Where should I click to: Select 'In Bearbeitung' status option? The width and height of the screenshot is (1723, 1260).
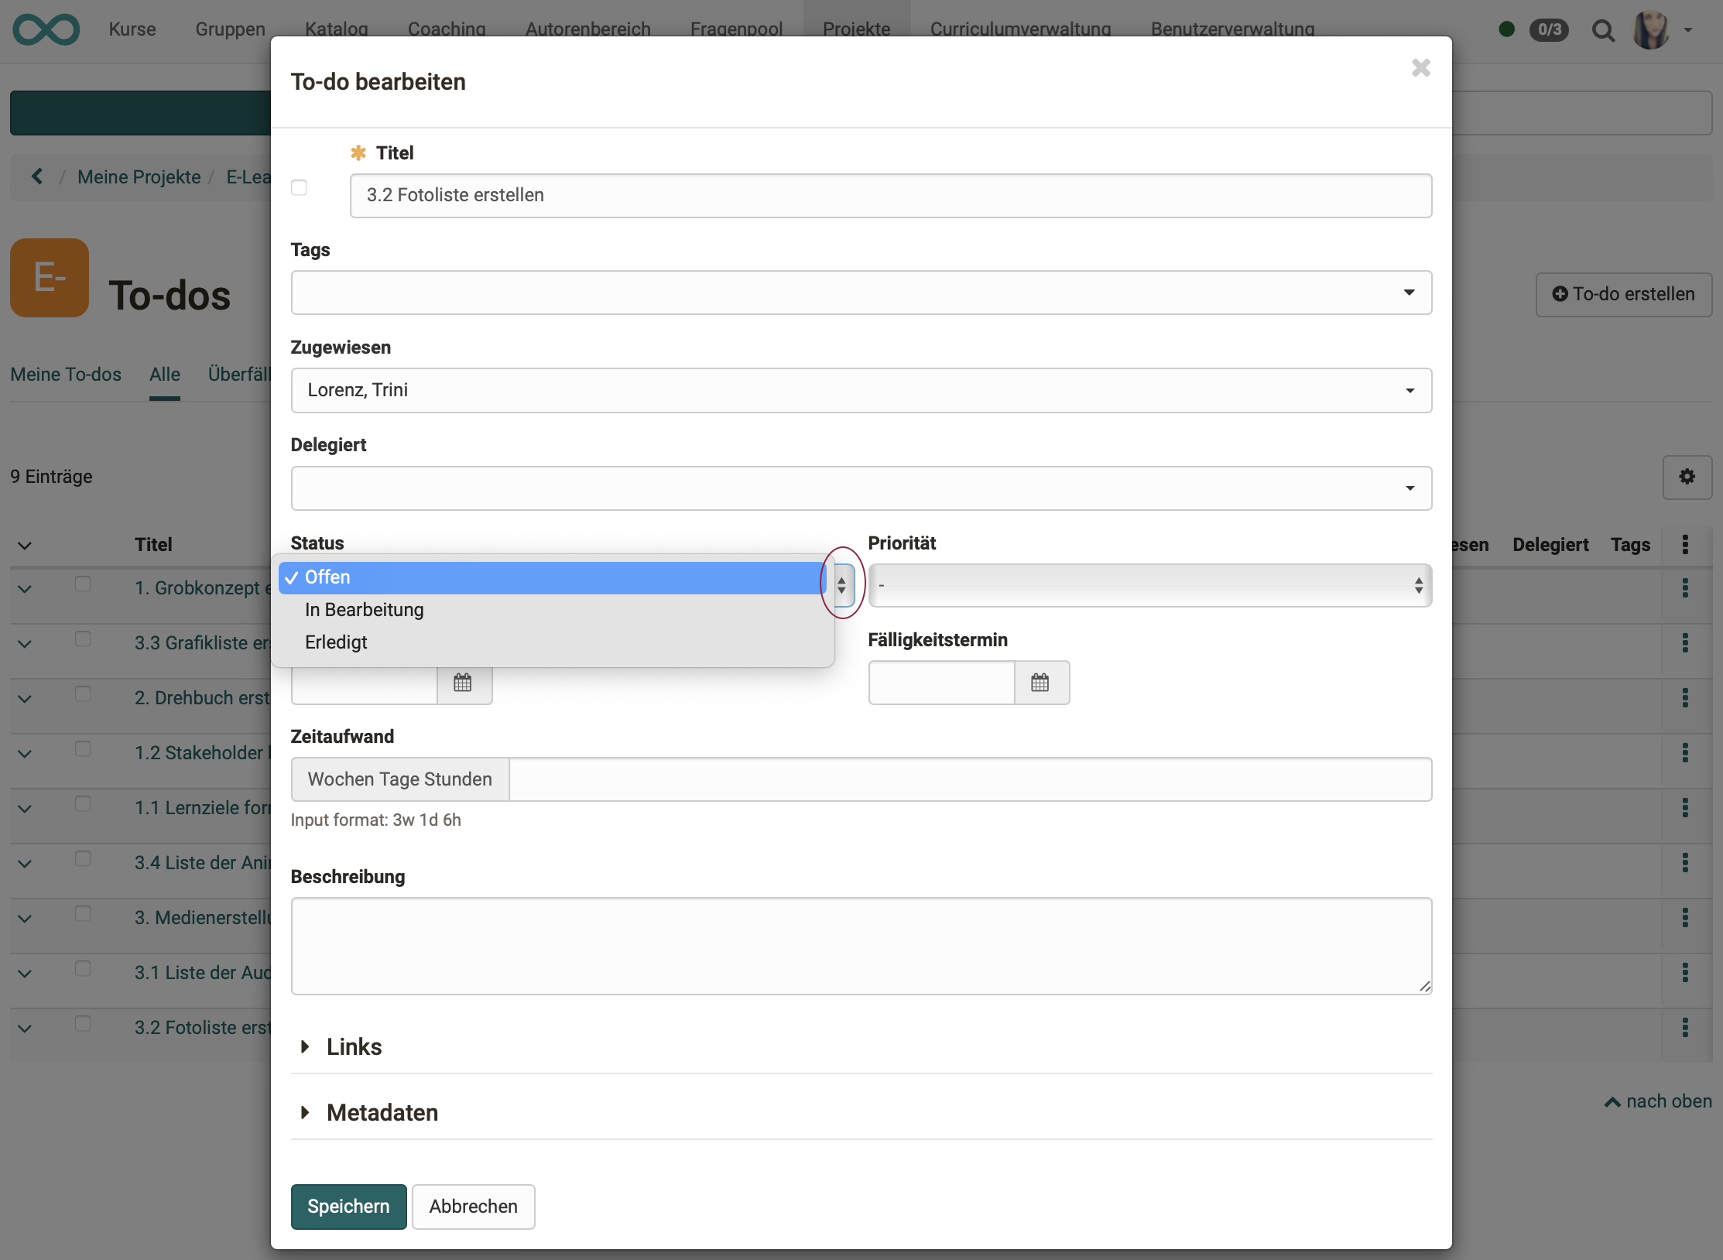pos(364,610)
